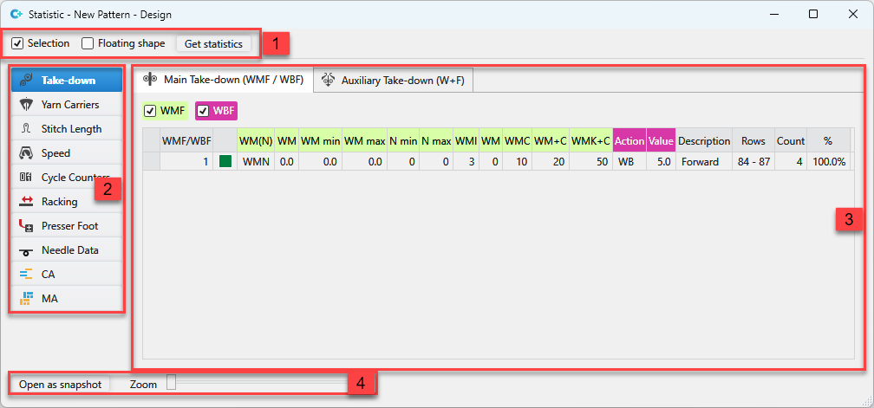Click the Open as snapshot button

click(x=60, y=384)
